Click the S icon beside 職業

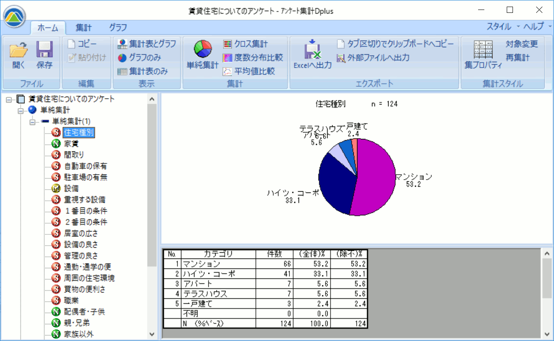56,300
